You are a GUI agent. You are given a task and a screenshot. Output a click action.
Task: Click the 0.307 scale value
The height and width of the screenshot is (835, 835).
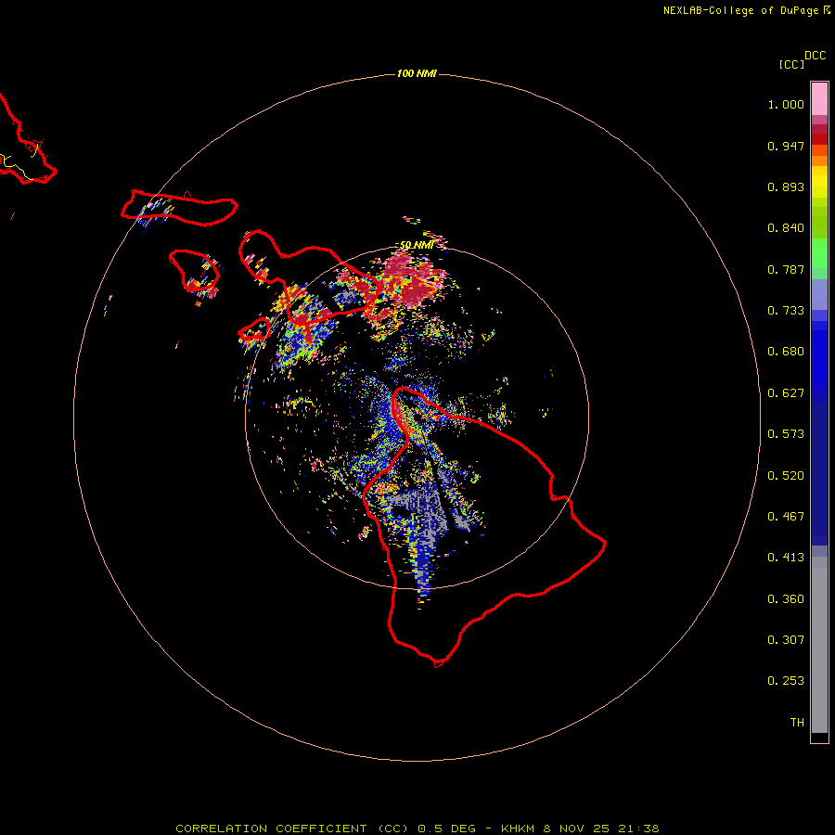pyautogui.click(x=786, y=639)
